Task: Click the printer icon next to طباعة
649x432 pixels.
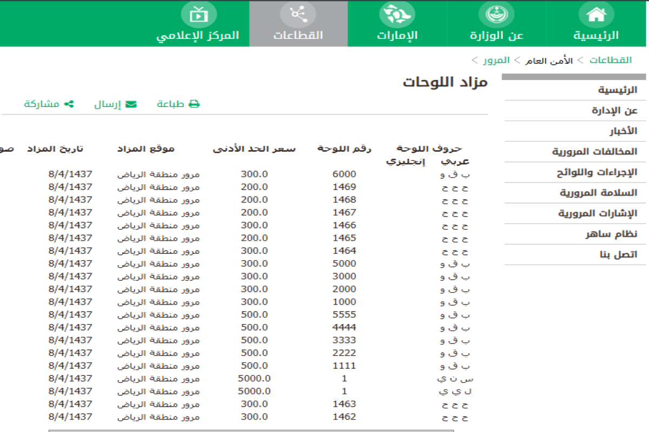Action: point(194,104)
